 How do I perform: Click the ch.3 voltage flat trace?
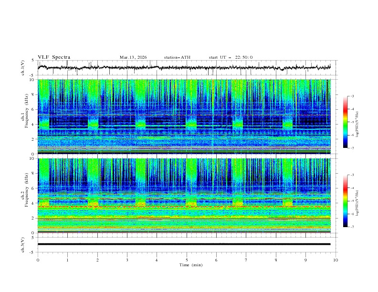click(x=184, y=244)
